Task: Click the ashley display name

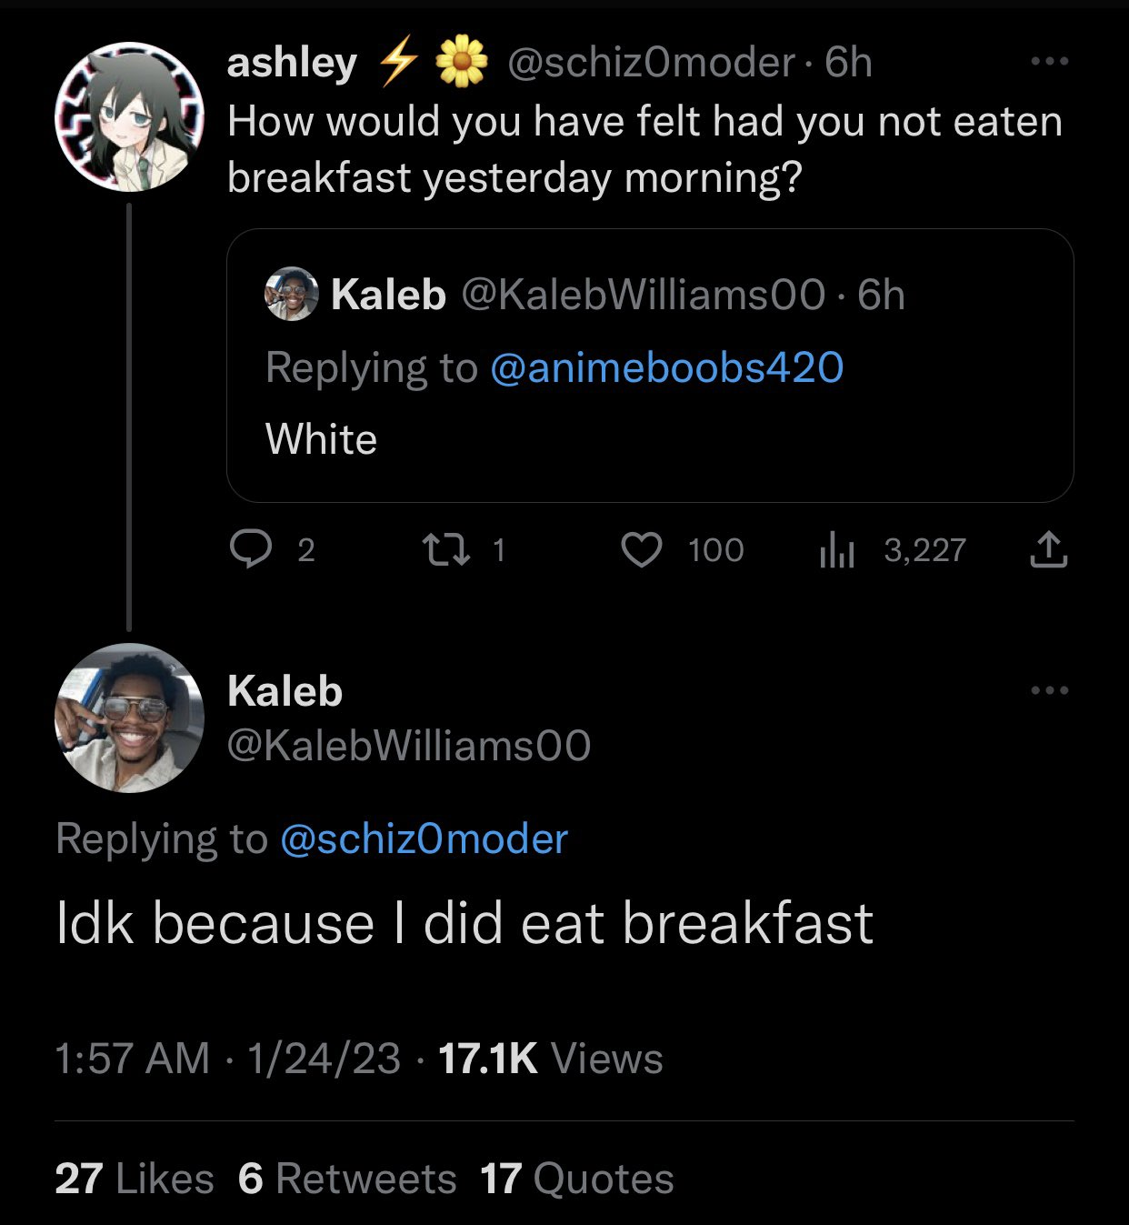Action: pos(292,63)
